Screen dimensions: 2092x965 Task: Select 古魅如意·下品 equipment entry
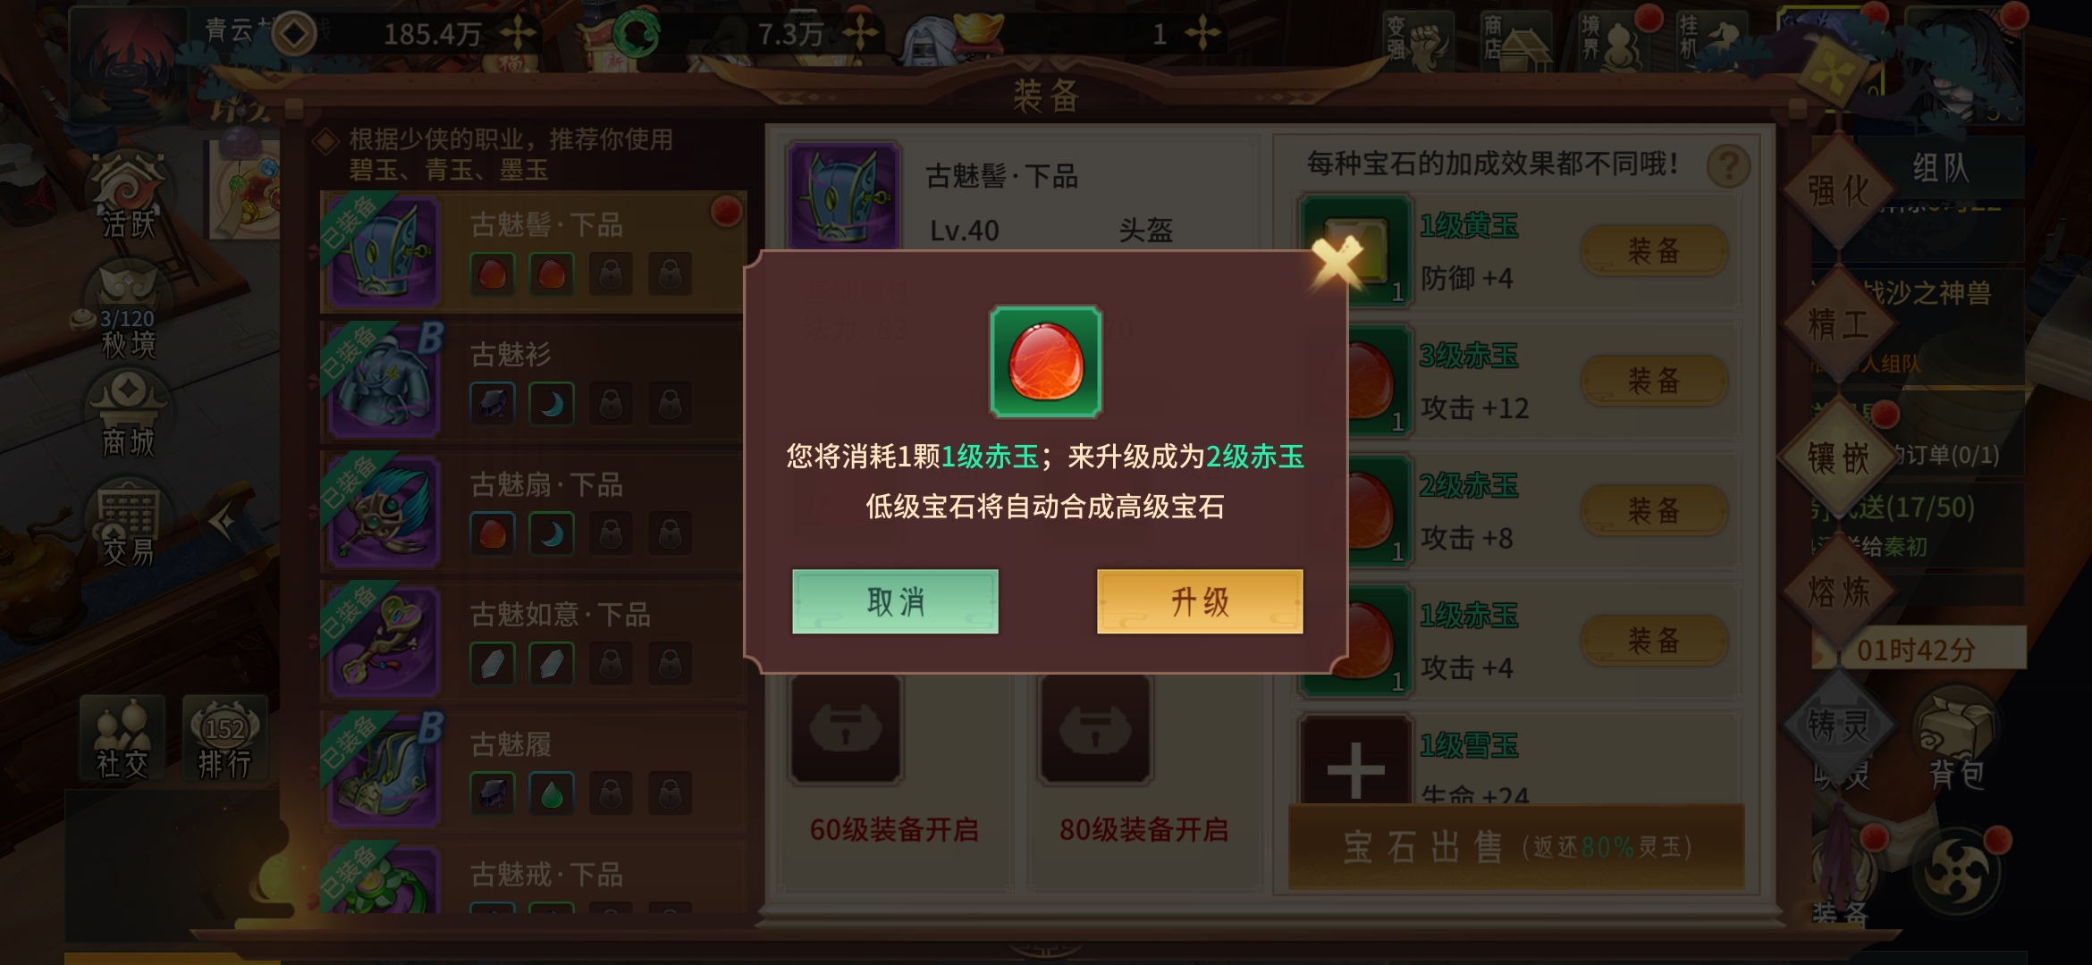[533, 641]
